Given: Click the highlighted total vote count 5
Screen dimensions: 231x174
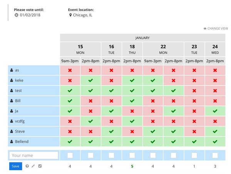Looking at the screenshot, I should point(132,166).
